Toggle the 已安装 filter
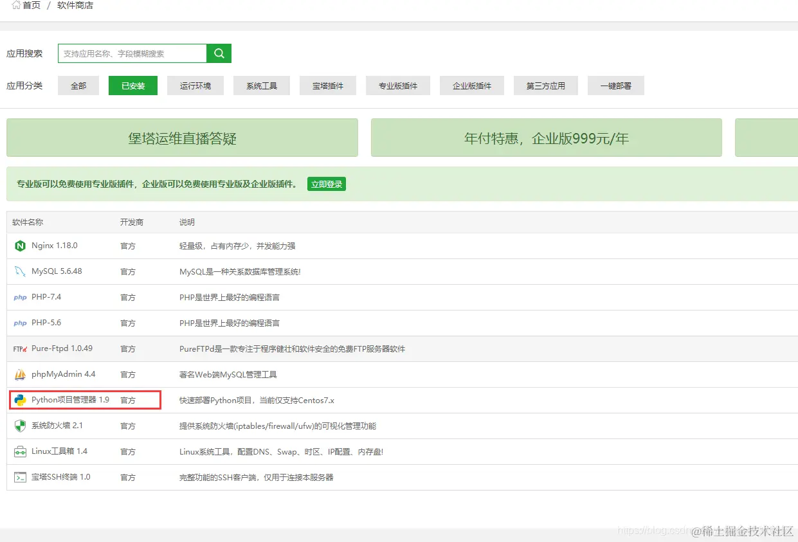 (x=132, y=85)
